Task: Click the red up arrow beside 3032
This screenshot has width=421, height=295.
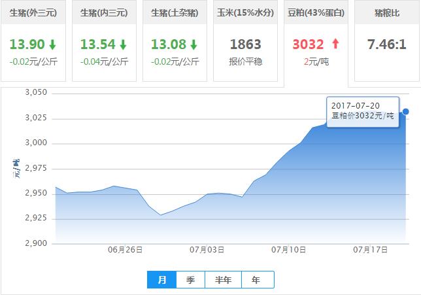Action: (335, 44)
